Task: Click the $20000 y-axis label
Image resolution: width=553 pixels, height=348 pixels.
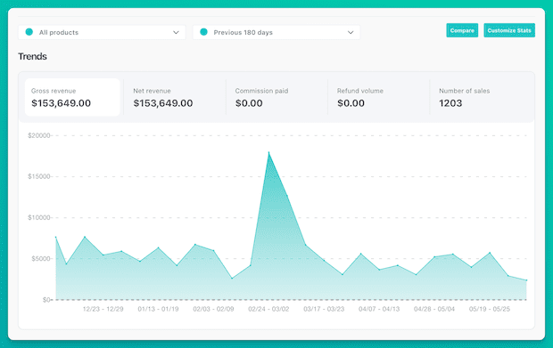Action: pyautogui.click(x=39, y=135)
